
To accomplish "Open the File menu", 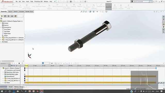I will tap(16, 2).
